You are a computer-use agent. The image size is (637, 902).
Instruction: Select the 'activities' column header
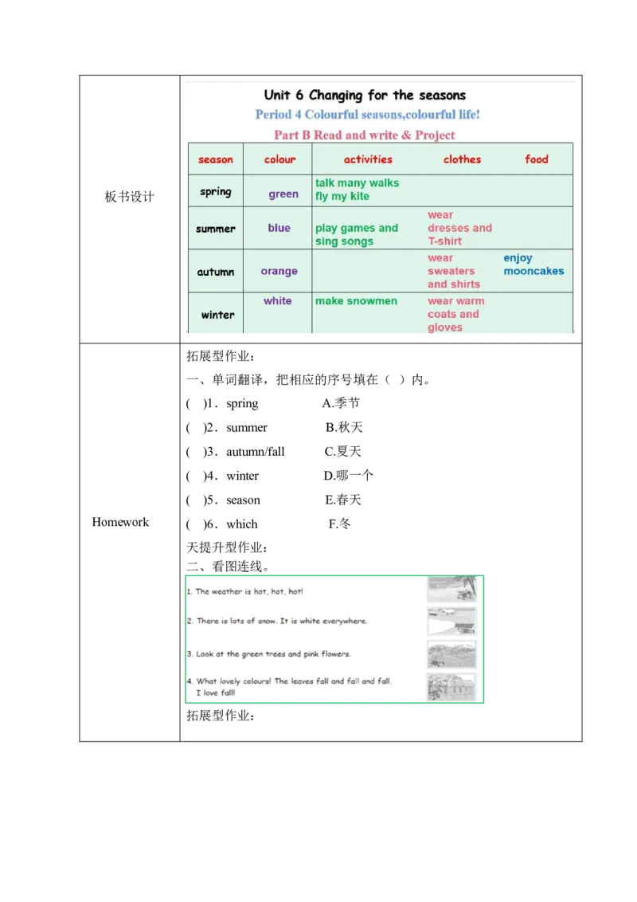(x=368, y=159)
